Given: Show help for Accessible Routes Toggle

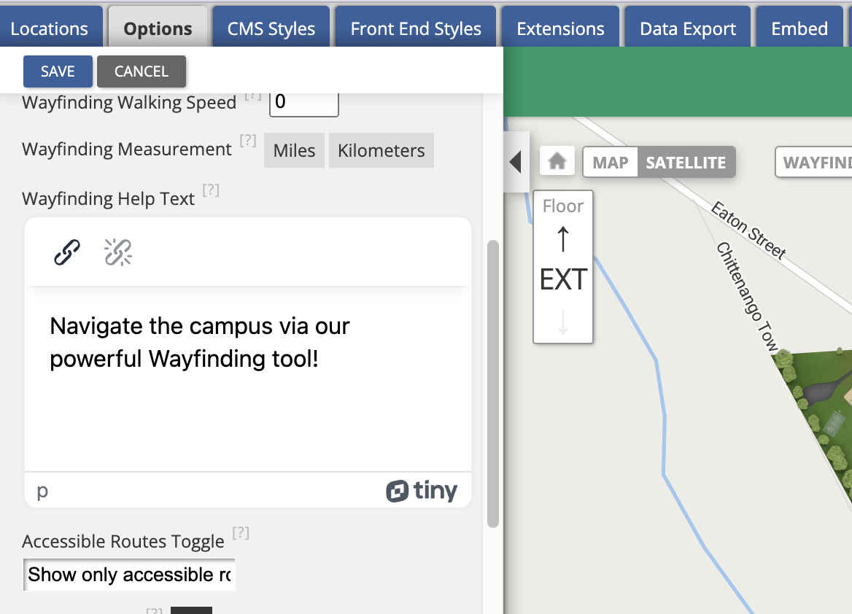Looking at the screenshot, I should [x=241, y=533].
